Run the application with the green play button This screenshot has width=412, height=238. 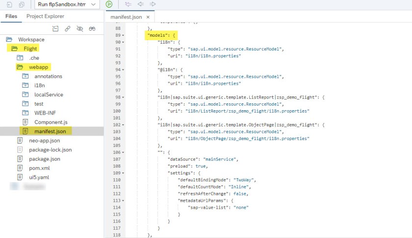(x=109, y=4)
